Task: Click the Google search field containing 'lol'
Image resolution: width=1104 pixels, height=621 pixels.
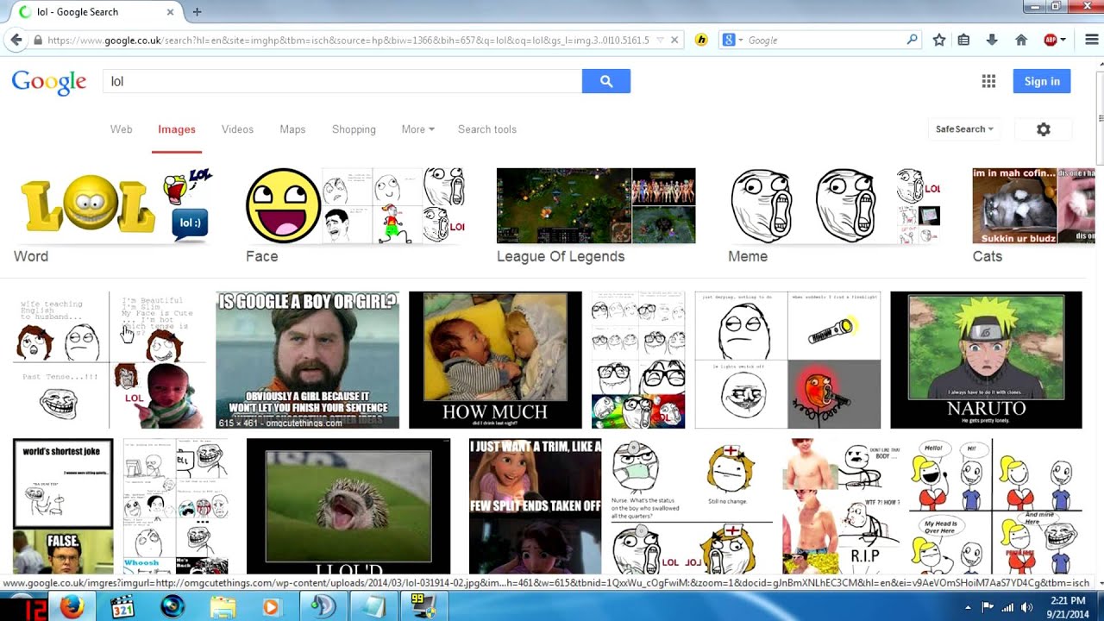Action: [x=342, y=81]
